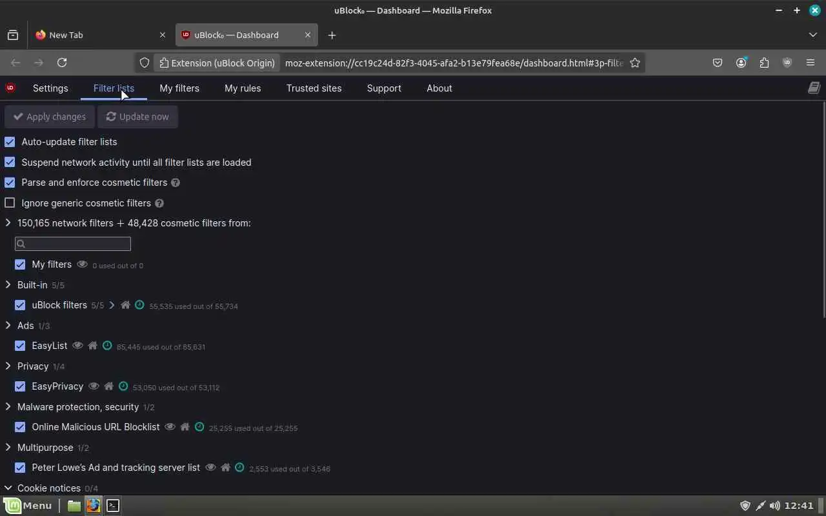Image resolution: width=826 pixels, height=516 pixels.
Task: View My filters content eye icon
Action: (x=82, y=264)
